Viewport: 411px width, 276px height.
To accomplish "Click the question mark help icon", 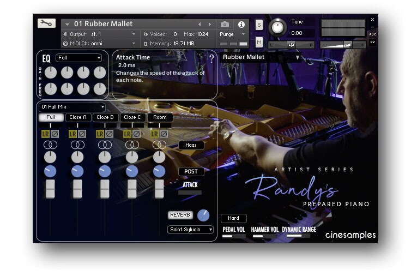I will pyautogui.click(x=211, y=58).
